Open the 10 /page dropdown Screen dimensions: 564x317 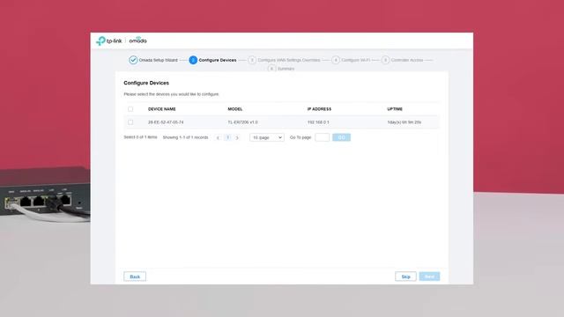click(x=266, y=137)
